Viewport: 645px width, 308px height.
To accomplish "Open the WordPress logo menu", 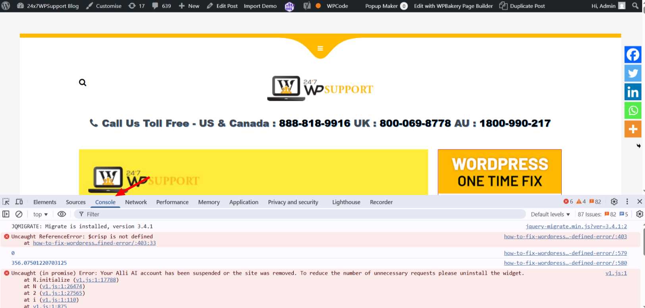I will tap(6, 6).
